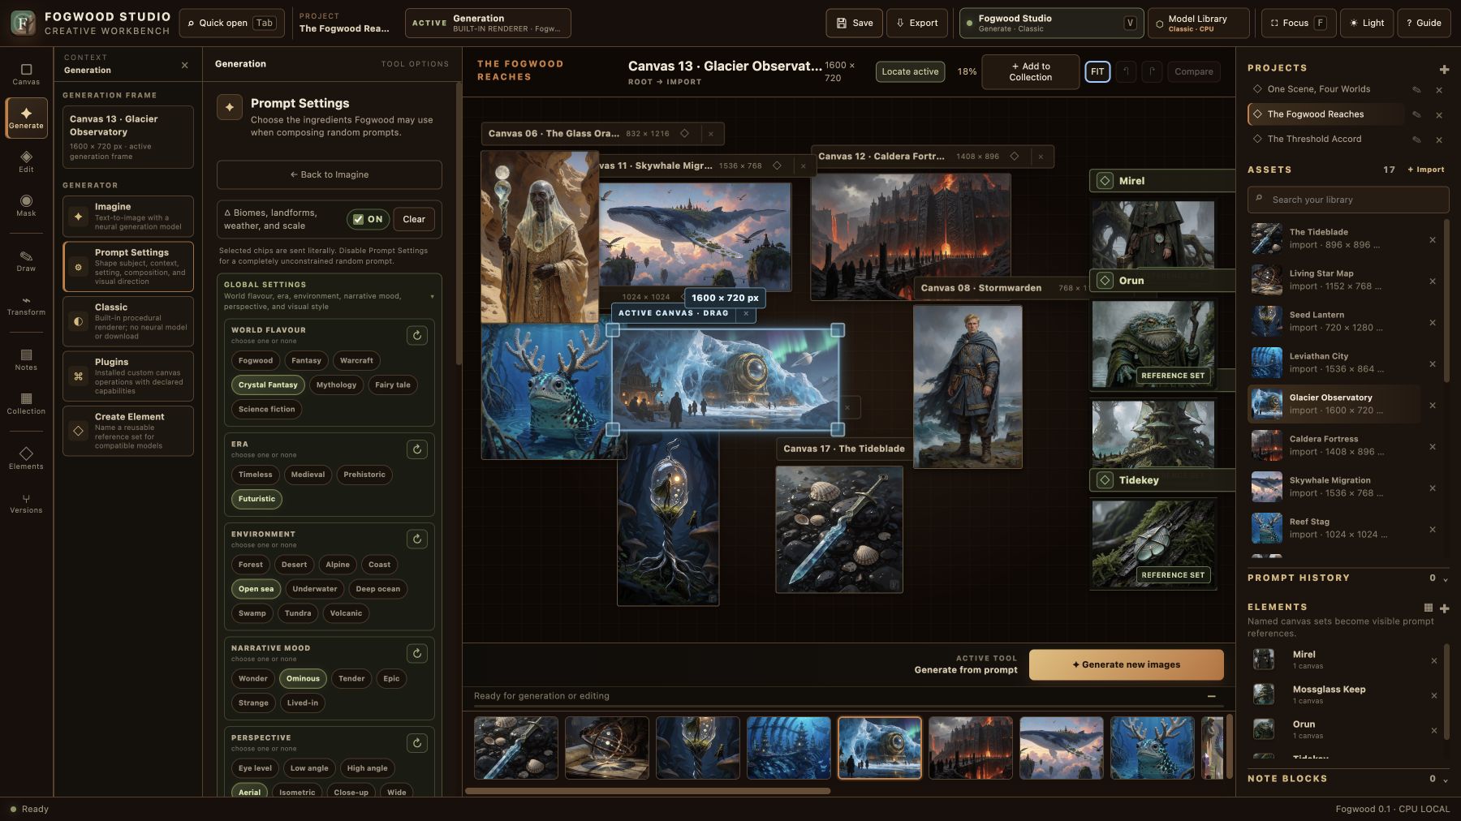Click the horizontal scrollbar under the filmstrip
This screenshot has width=1461, height=821.
648,791
